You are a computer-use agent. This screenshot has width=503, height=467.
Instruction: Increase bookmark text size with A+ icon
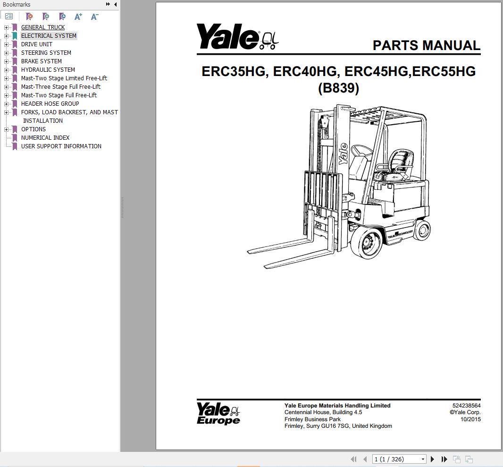[x=78, y=16]
